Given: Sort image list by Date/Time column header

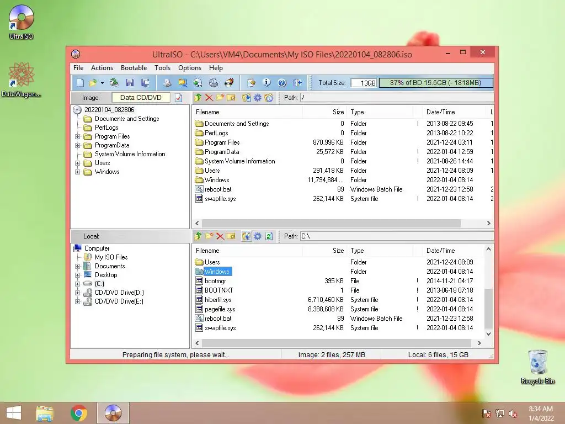Looking at the screenshot, I should [454, 112].
